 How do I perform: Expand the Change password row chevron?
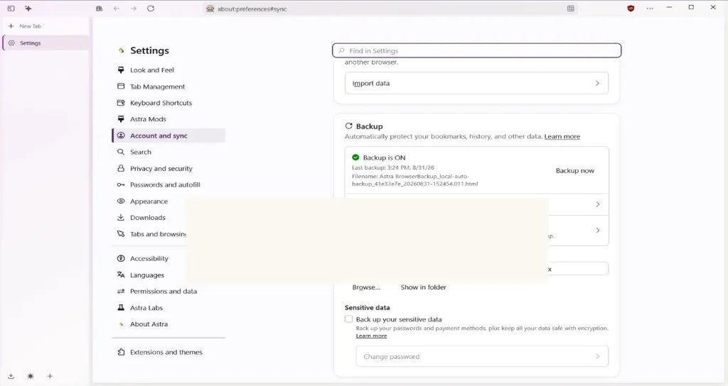point(597,356)
